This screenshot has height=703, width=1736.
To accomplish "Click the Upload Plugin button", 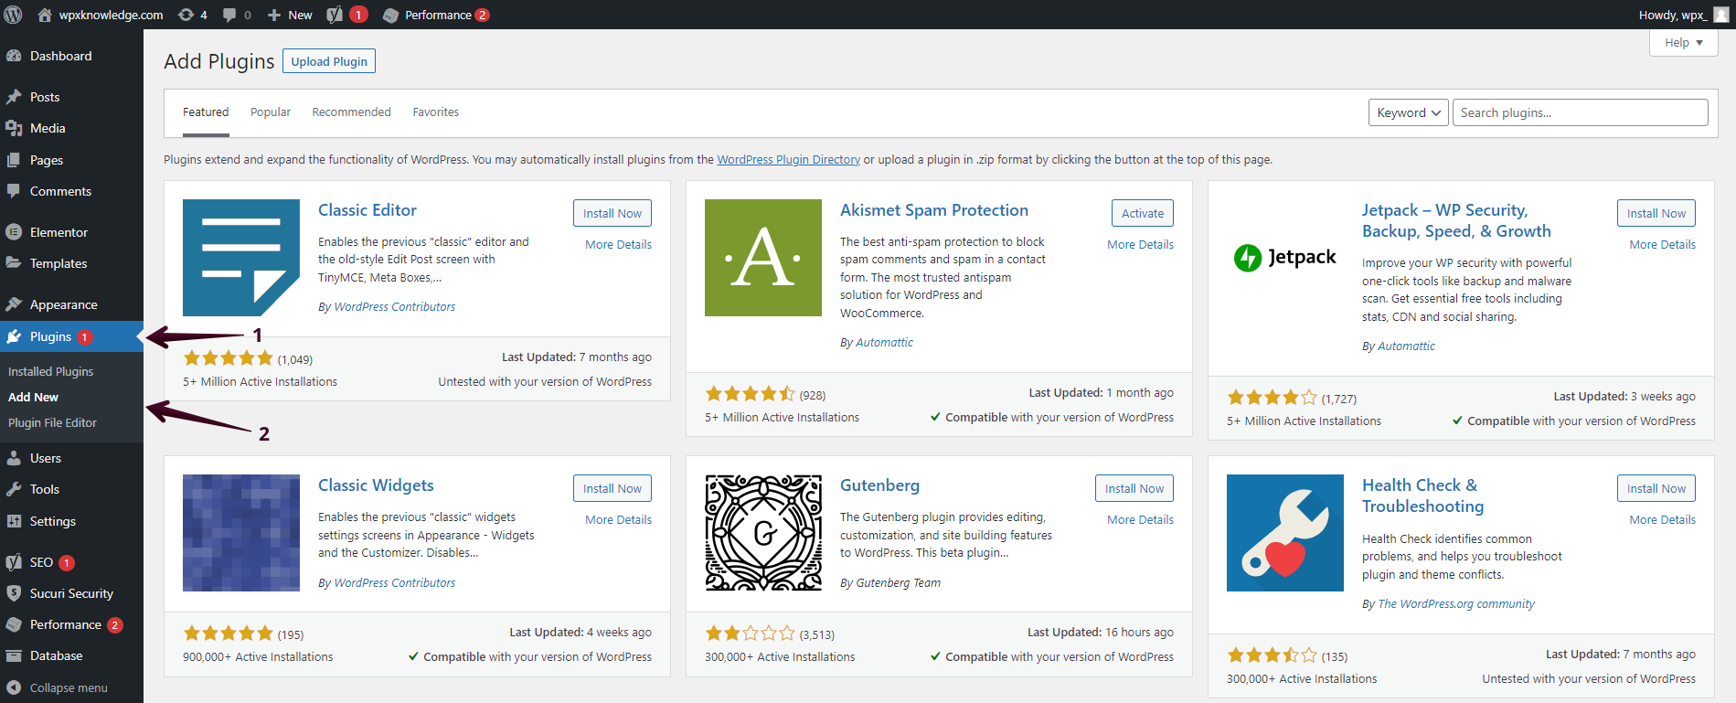I will 329,61.
